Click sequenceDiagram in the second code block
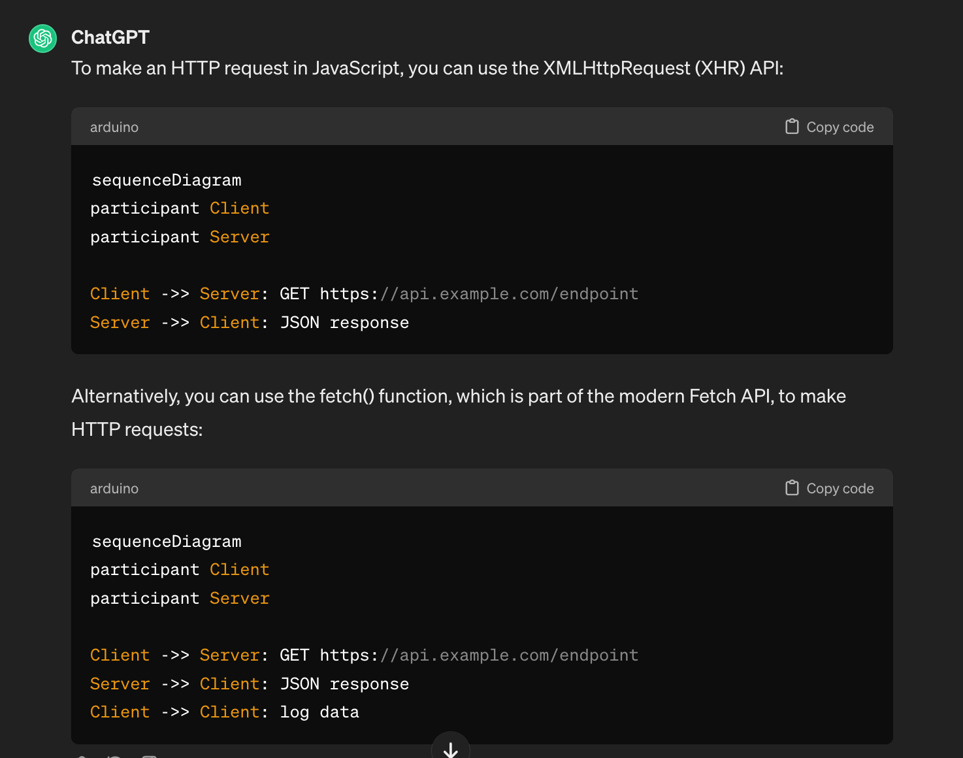Screen dimensions: 963x758 point(167,542)
